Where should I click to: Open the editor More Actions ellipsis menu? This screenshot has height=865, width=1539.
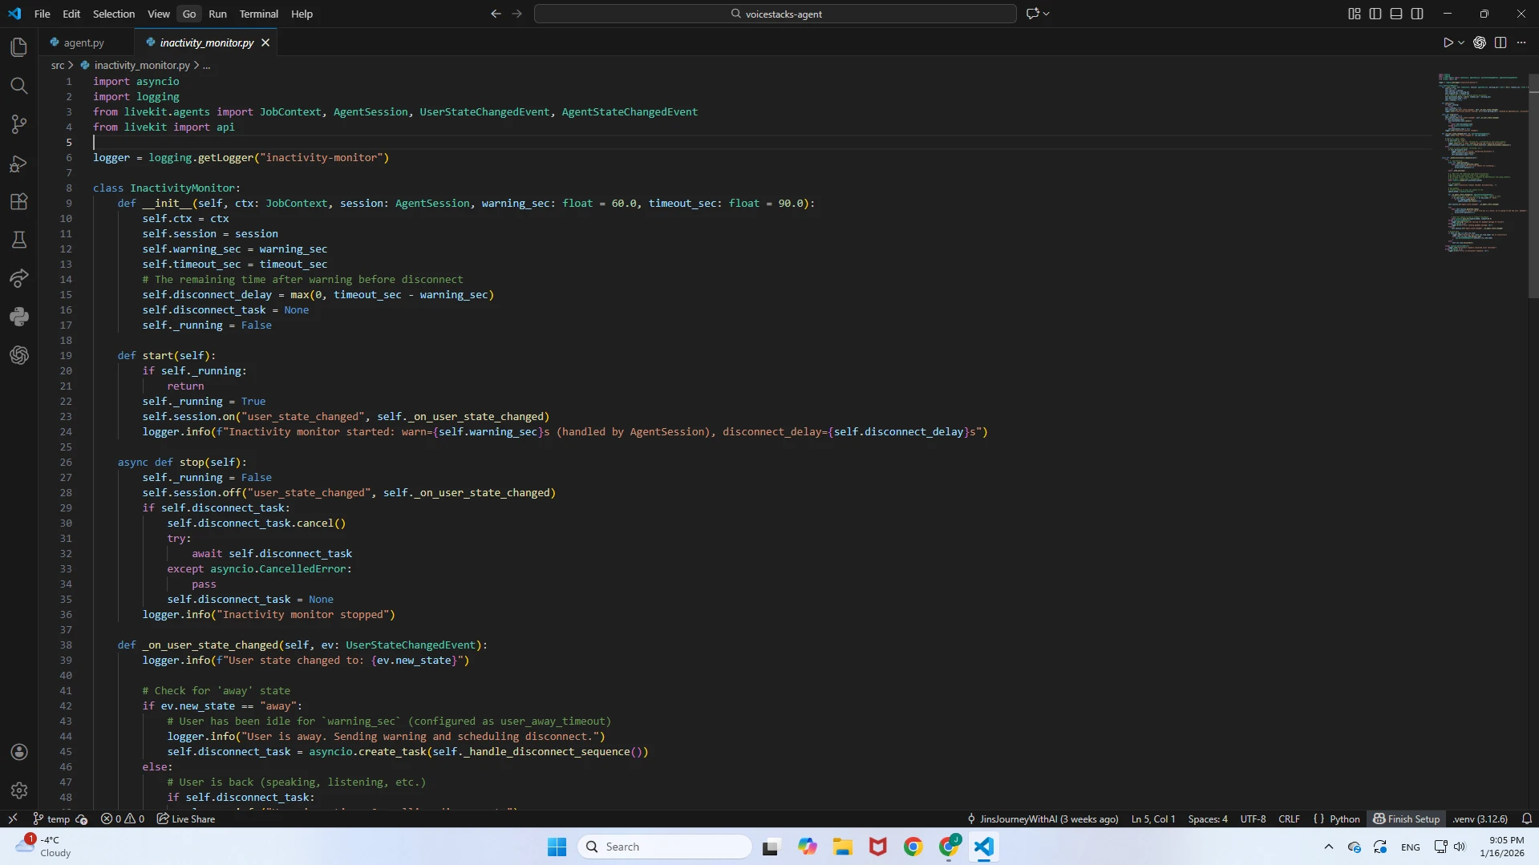(x=1521, y=42)
